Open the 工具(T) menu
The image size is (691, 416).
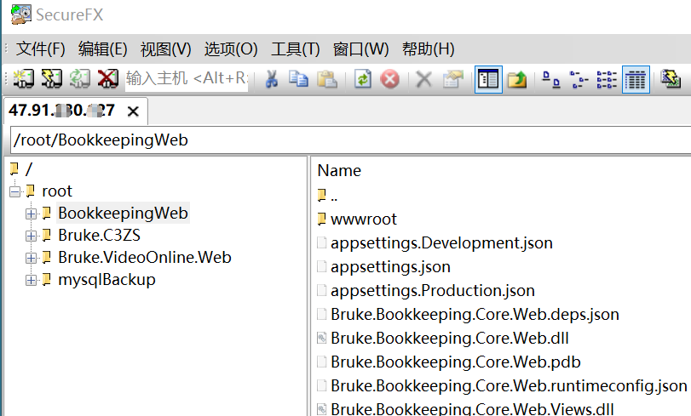(x=296, y=48)
